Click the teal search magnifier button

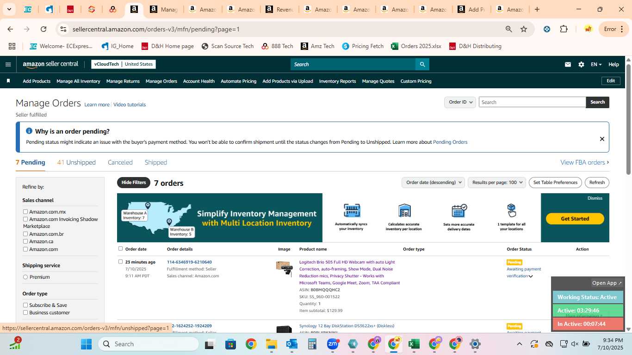click(x=422, y=64)
